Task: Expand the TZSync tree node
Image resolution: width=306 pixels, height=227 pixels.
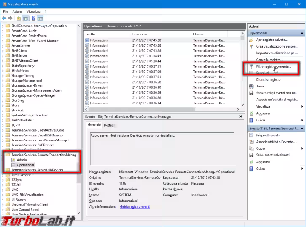Action: (x=3, y=180)
